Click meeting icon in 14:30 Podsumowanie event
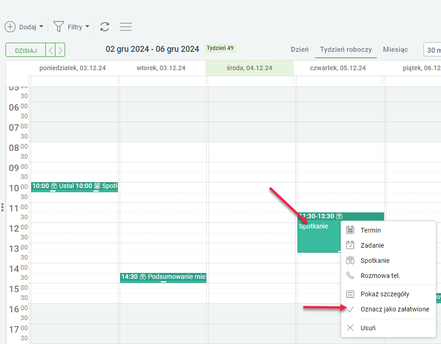The width and height of the screenshot is (441, 344). [143, 277]
